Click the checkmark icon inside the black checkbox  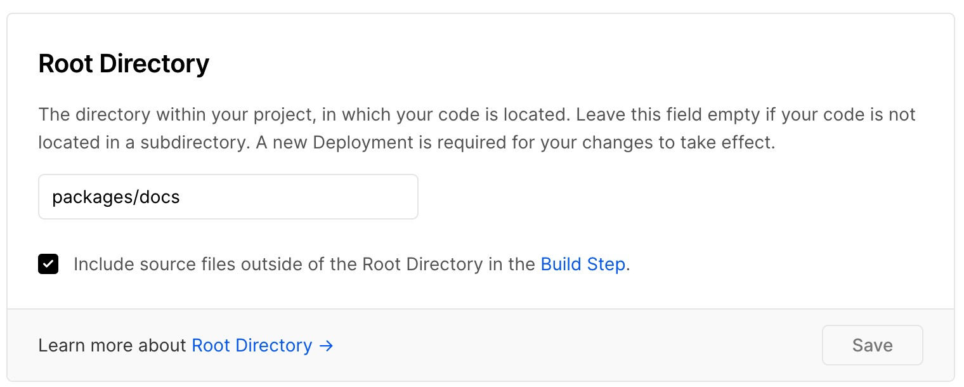point(48,264)
